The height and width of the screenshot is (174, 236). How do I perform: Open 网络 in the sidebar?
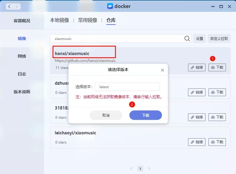click(22, 56)
